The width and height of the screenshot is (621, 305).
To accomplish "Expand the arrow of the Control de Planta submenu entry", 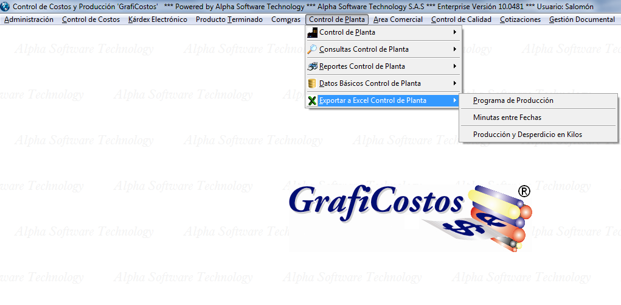I will (454, 32).
